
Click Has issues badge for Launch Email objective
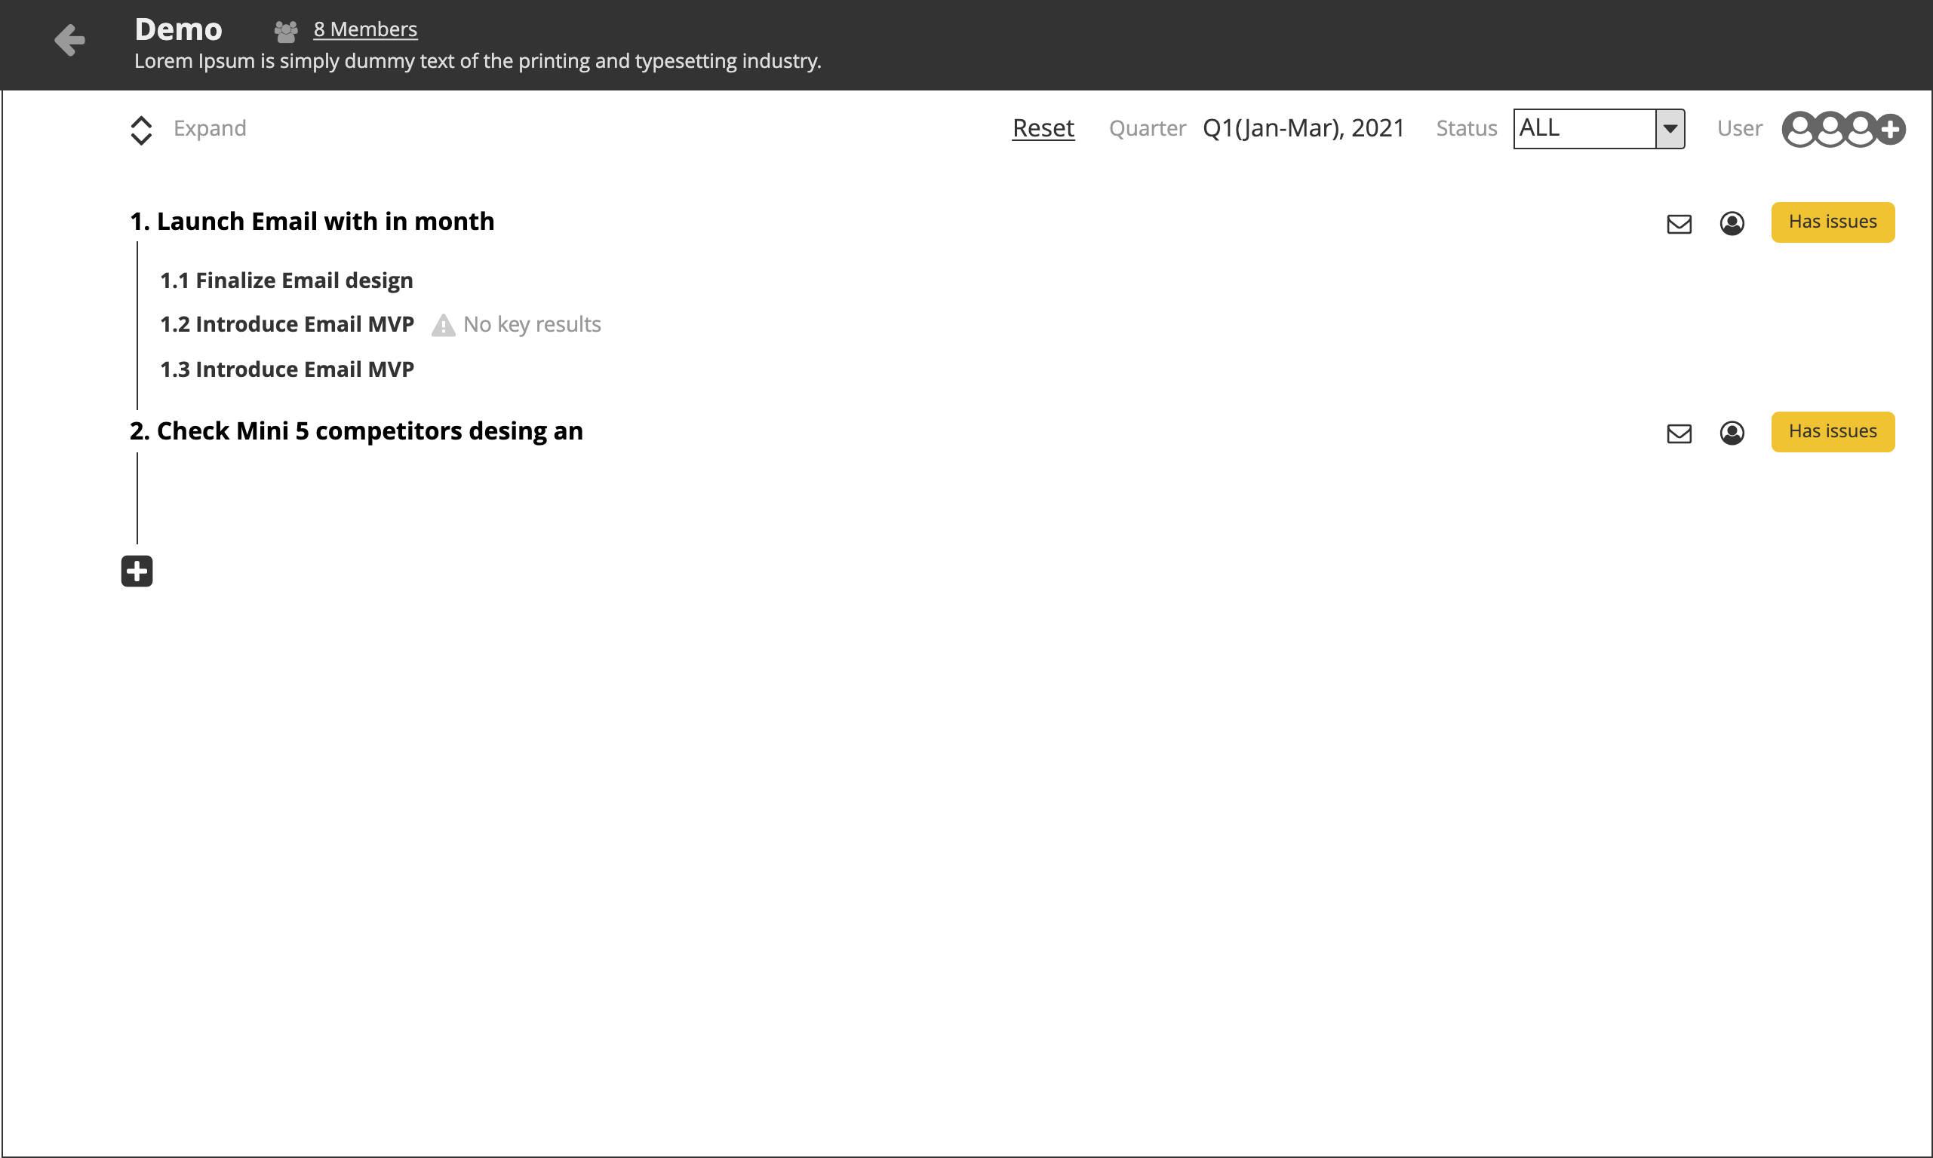[1833, 222]
